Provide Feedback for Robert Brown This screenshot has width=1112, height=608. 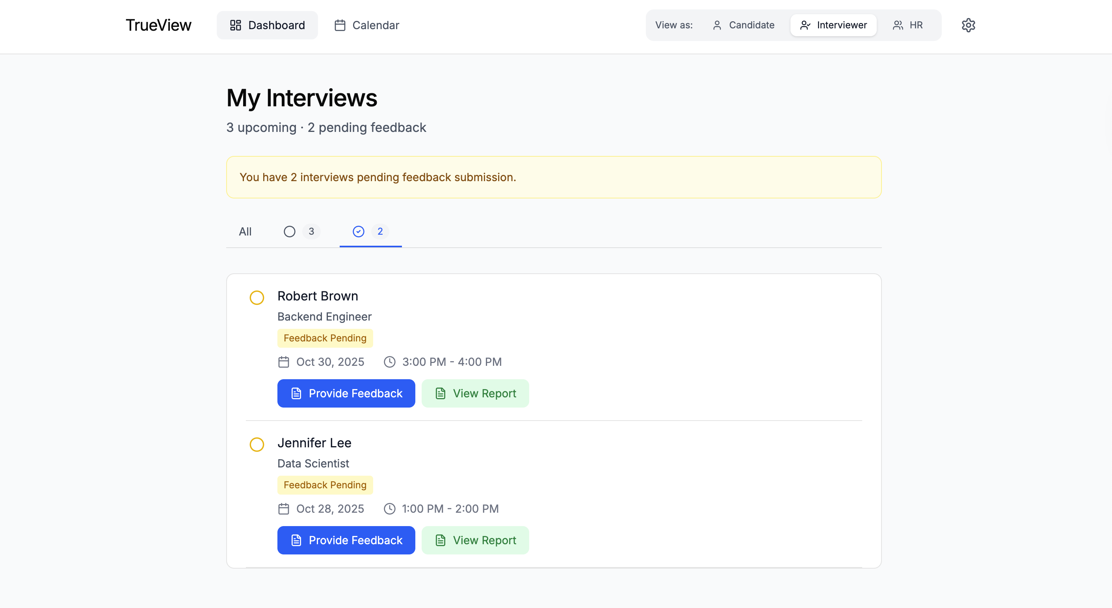click(346, 393)
